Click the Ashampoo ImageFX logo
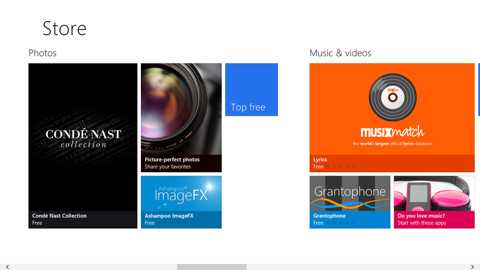The width and height of the screenshot is (480, 270). pos(182,194)
